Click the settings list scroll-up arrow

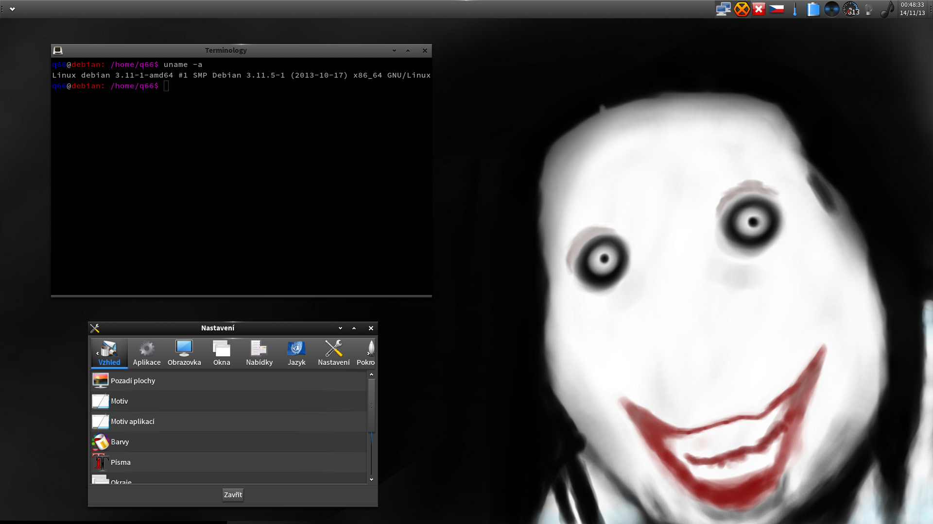(x=371, y=375)
